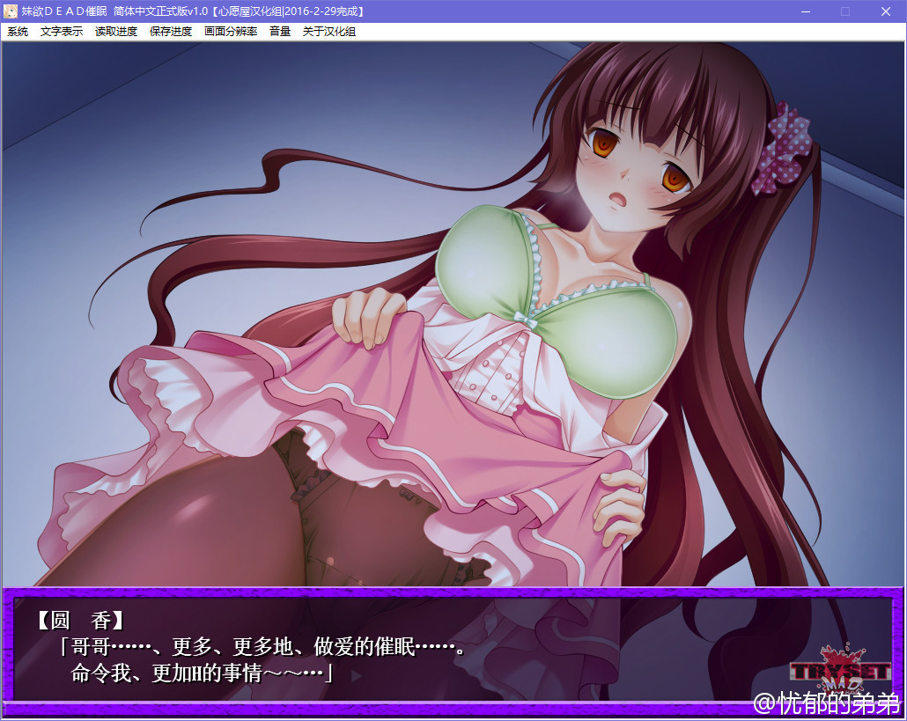Minimize the game window
The height and width of the screenshot is (721, 907).
coord(805,11)
